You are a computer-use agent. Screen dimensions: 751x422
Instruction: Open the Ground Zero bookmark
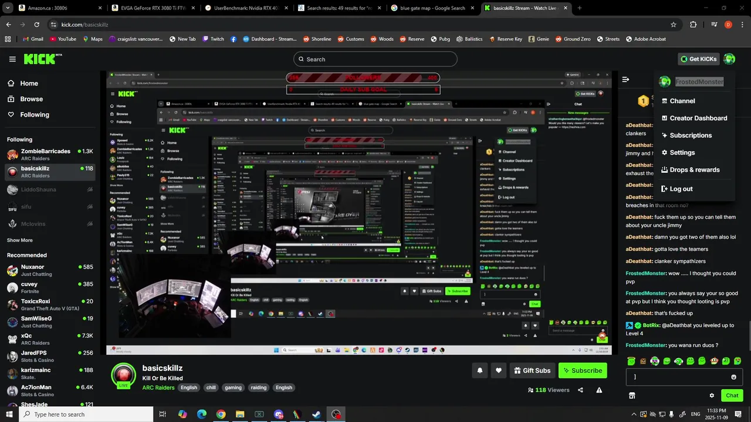pyautogui.click(x=572, y=39)
